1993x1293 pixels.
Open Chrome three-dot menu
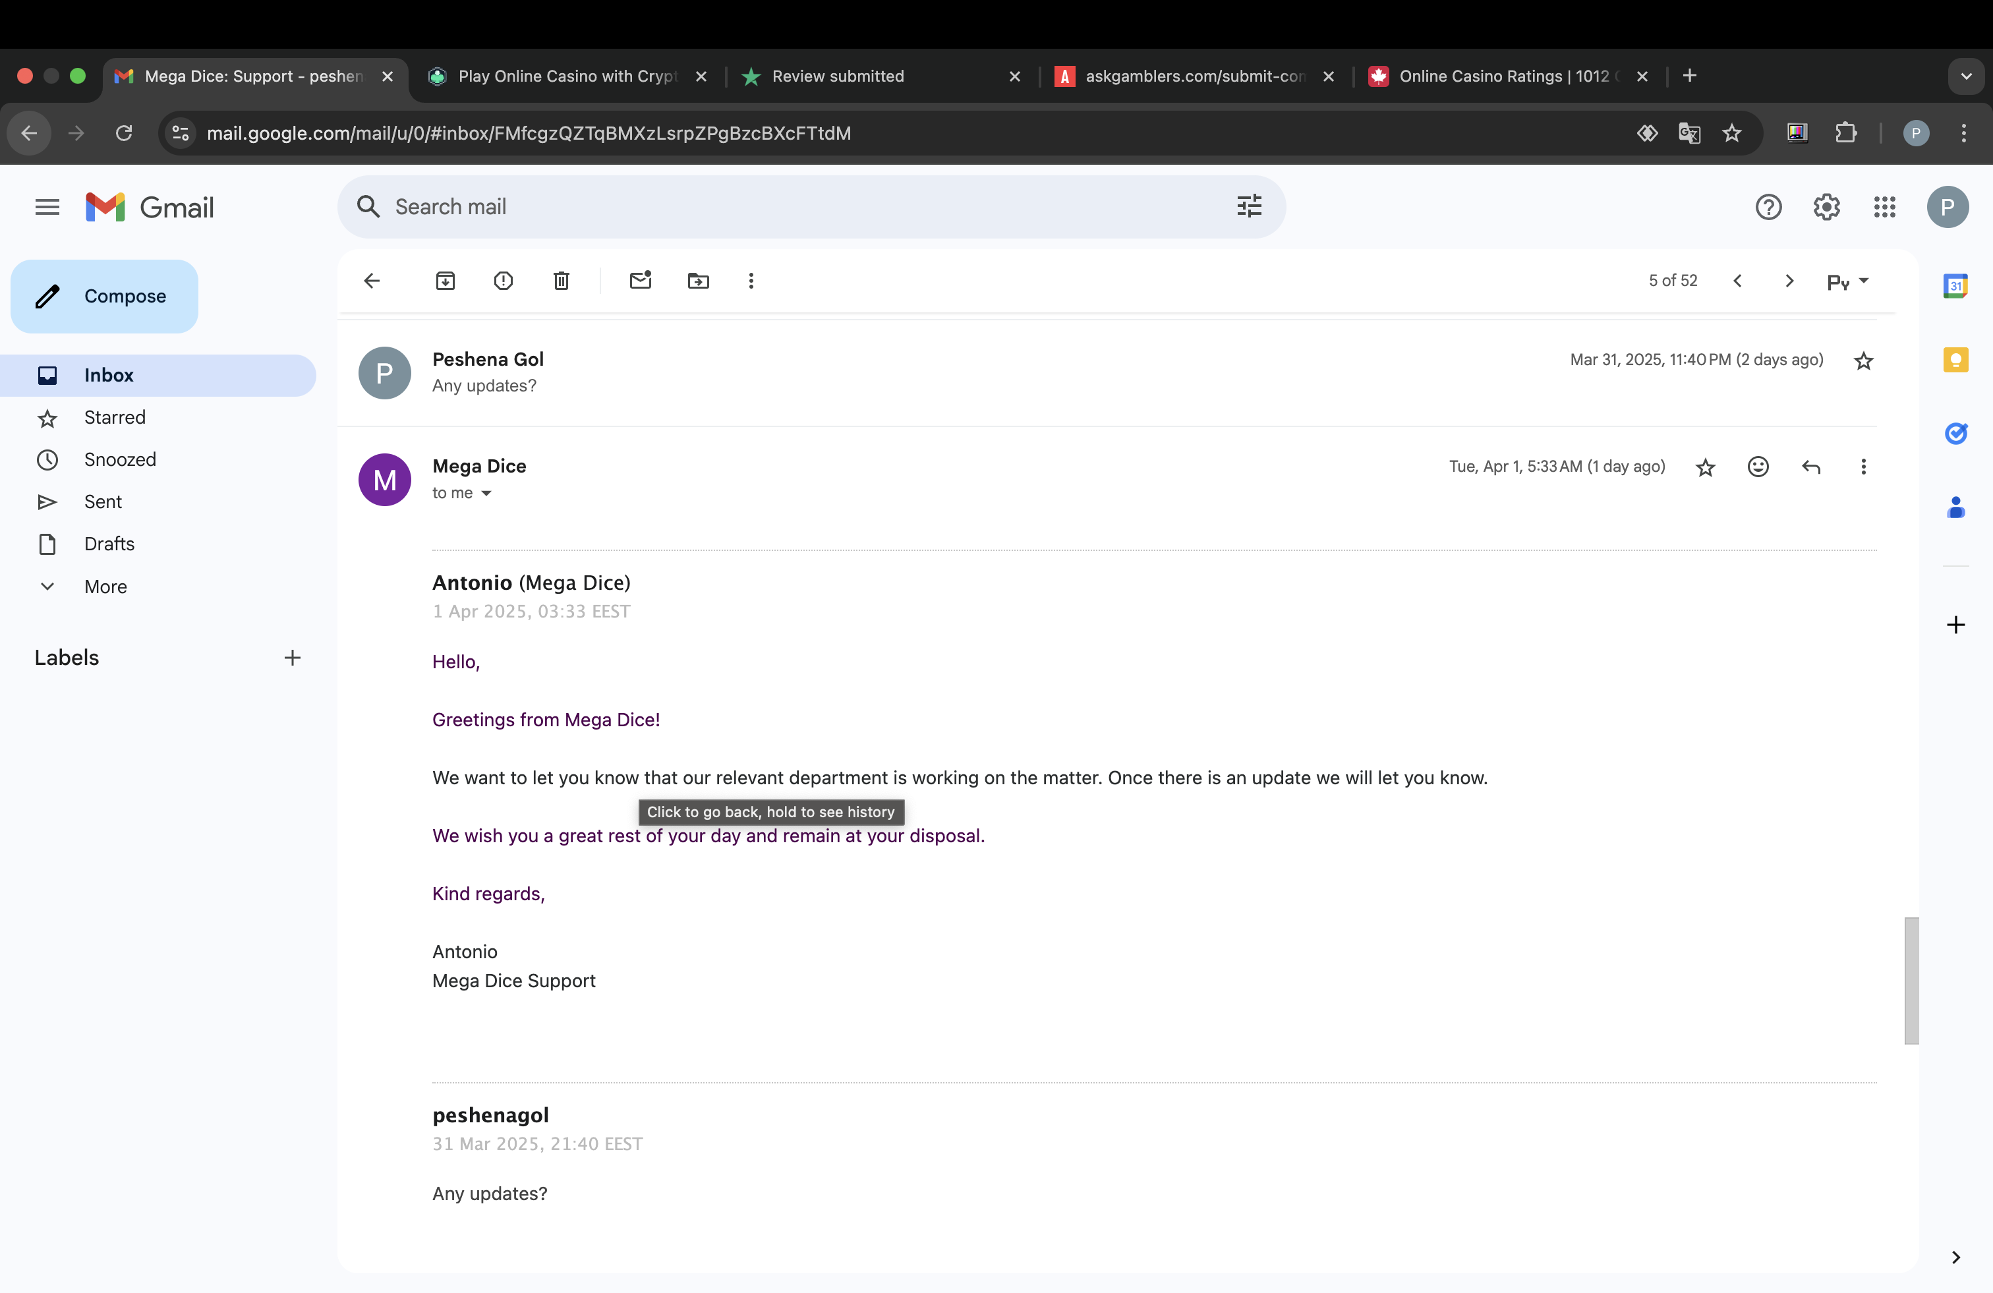pos(1964,133)
